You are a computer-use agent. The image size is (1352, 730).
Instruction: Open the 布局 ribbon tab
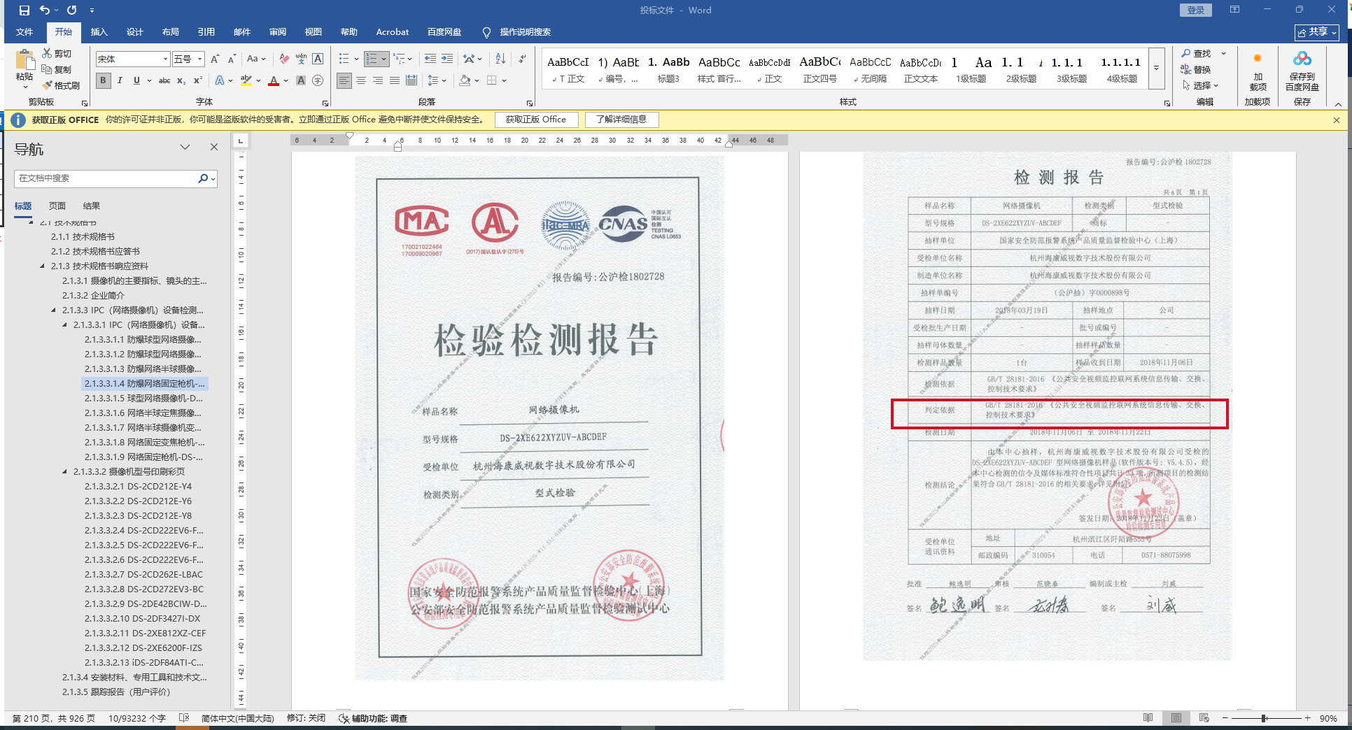[x=171, y=32]
